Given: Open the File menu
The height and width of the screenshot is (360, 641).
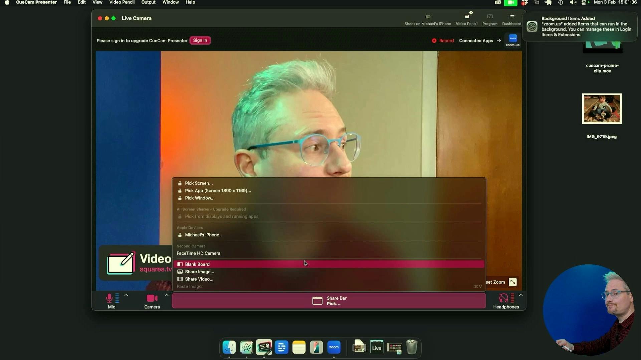Looking at the screenshot, I should (67, 2).
